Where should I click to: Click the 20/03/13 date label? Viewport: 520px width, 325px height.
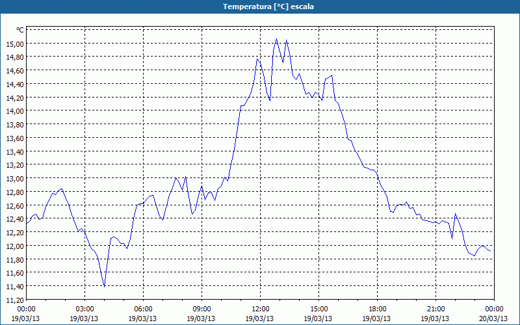pyautogui.click(x=494, y=318)
